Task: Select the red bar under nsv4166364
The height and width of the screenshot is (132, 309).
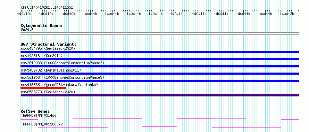Action: tap(43, 88)
